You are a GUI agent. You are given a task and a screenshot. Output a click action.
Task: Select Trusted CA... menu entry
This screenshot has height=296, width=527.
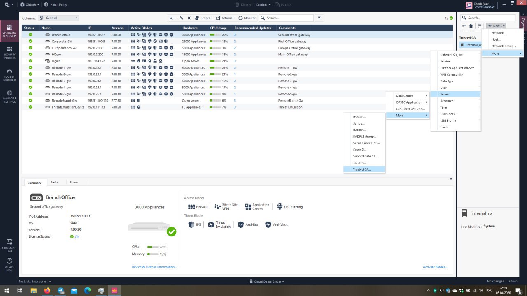(364, 169)
